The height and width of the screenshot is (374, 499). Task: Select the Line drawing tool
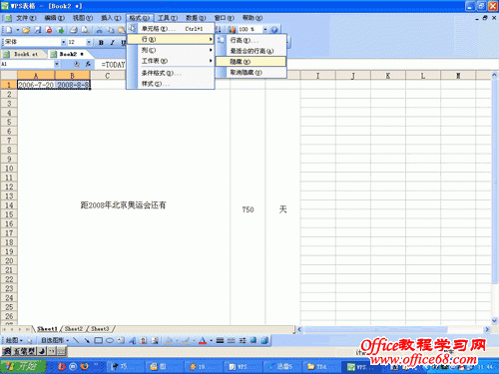pyautogui.click(x=76, y=340)
